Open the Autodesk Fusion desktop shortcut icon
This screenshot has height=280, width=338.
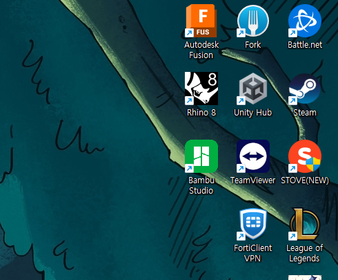(x=201, y=21)
